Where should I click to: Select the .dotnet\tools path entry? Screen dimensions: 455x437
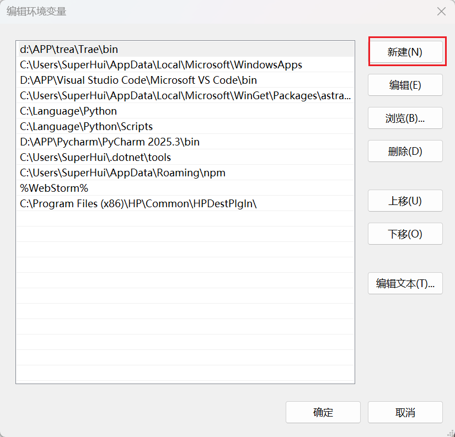[185, 157]
